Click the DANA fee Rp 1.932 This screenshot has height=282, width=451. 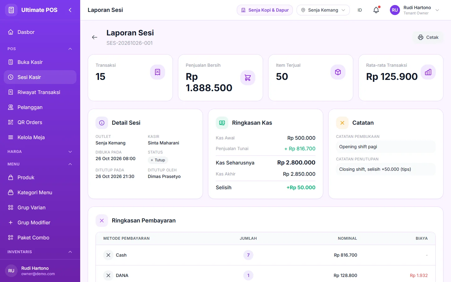[419, 275]
